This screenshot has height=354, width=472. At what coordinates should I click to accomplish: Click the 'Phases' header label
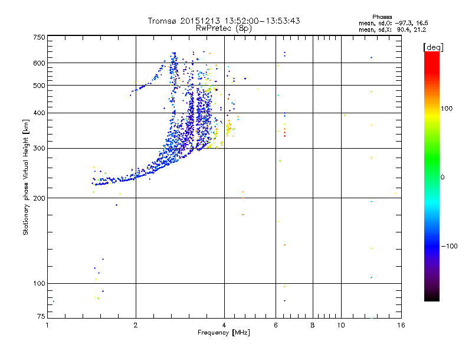382,17
